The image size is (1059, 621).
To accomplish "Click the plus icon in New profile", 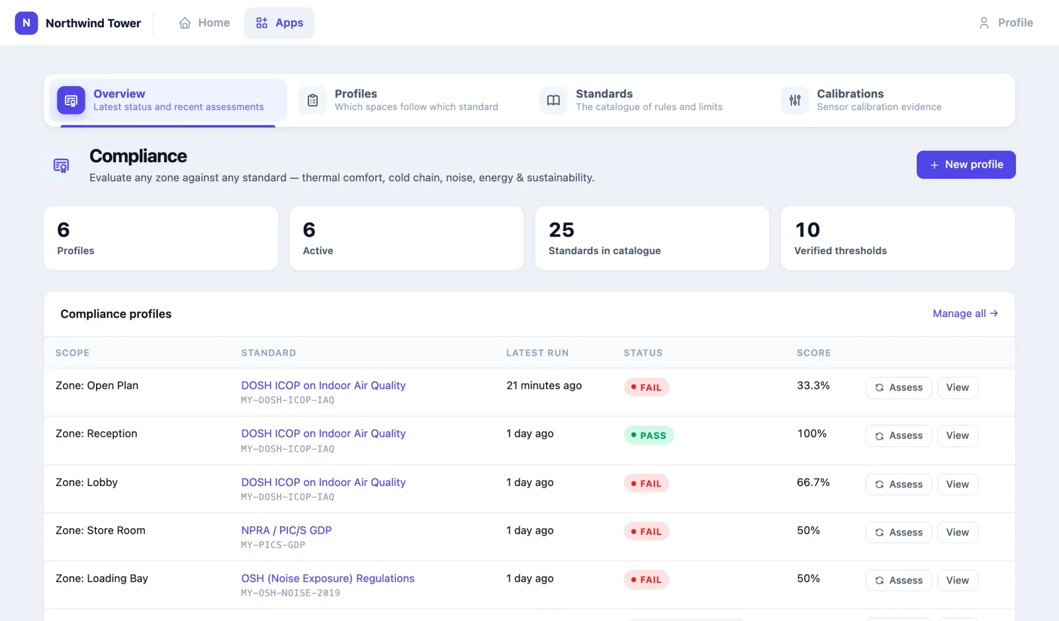I will point(935,165).
